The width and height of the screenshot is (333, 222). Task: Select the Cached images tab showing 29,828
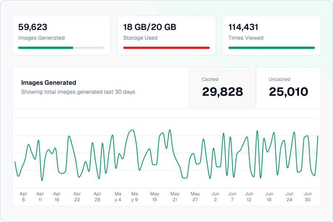click(x=222, y=88)
